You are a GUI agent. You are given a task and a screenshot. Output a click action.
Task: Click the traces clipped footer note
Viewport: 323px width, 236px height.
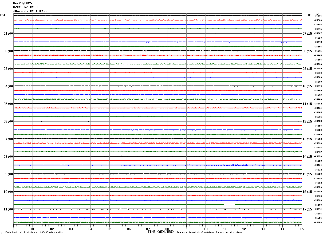tap(209, 233)
